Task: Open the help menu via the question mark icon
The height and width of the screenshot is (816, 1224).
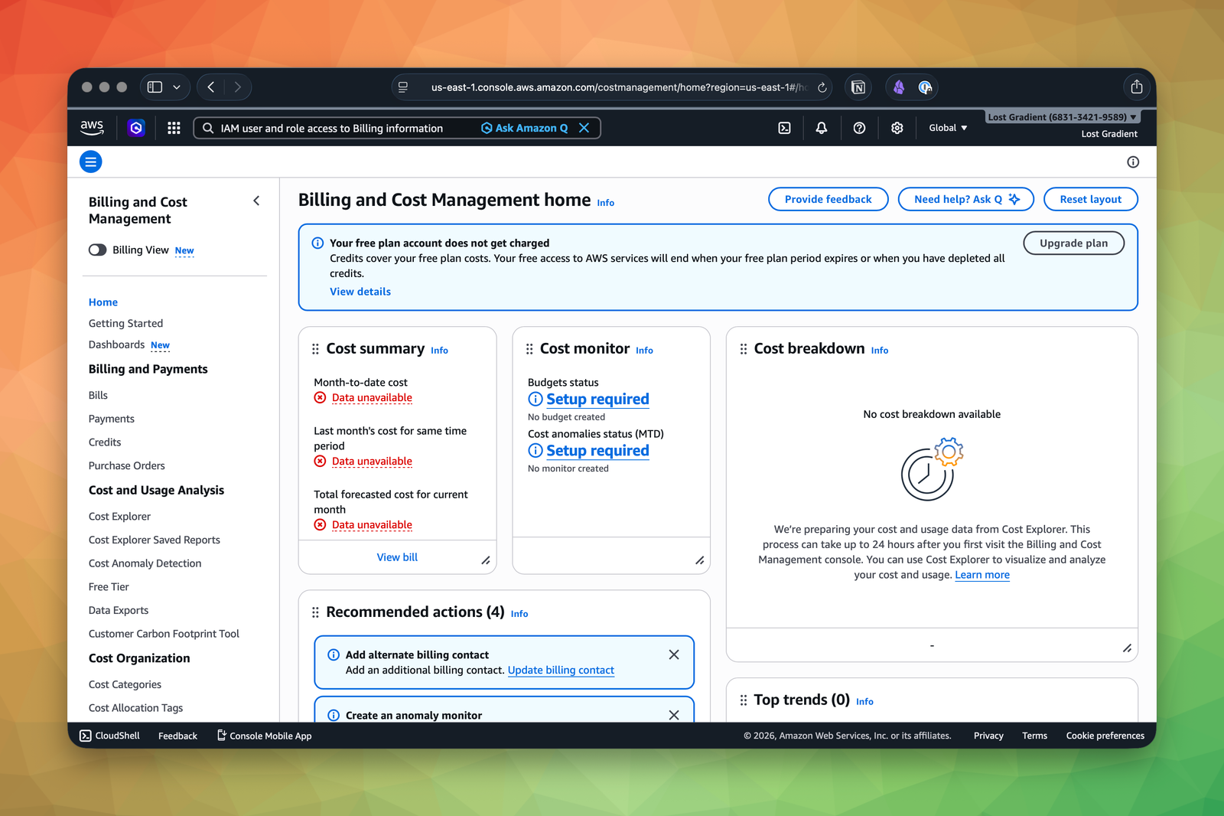Action: point(859,128)
